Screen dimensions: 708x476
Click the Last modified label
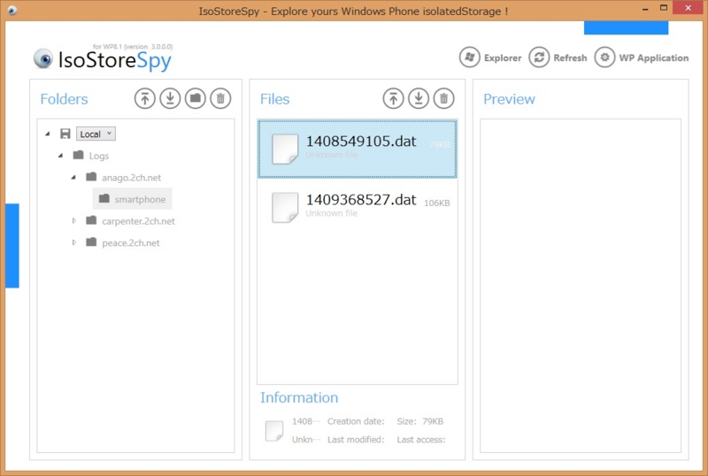click(x=356, y=440)
